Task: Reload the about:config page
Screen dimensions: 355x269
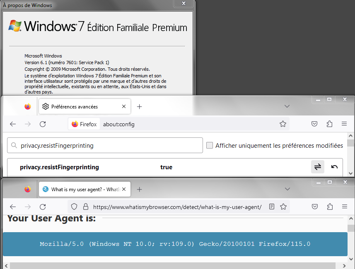Action: 43,124
